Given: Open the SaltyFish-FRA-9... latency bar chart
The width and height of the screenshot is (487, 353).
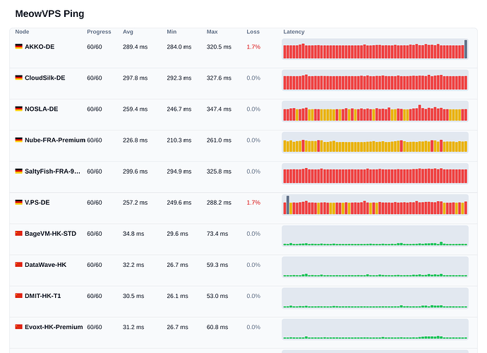Looking at the screenshot, I should pyautogui.click(x=375, y=174).
